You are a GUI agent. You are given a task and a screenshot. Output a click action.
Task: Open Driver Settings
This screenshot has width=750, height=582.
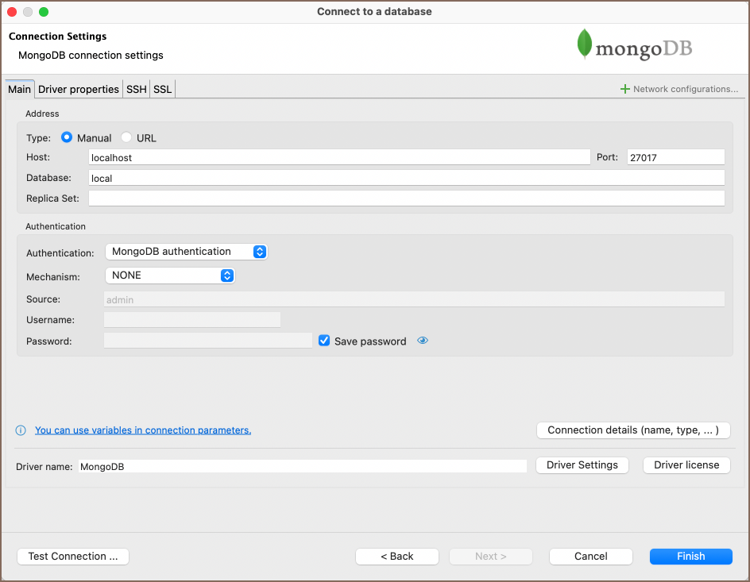click(x=582, y=465)
